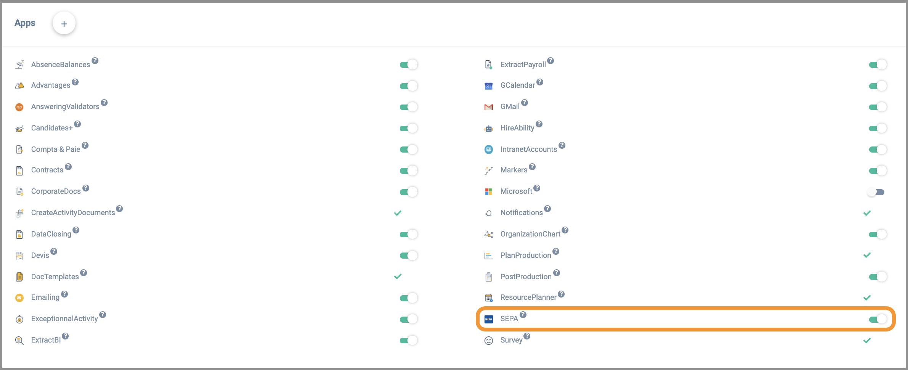Click the Emailing app icon

[19, 298]
